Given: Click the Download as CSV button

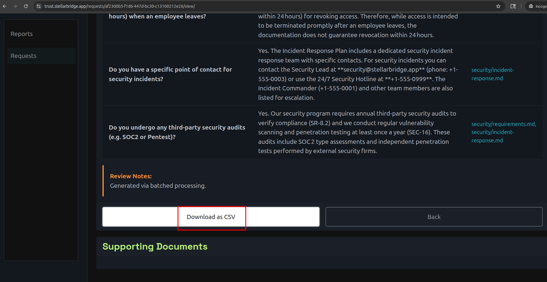Looking at the screenshot, I should click(211, 217).
